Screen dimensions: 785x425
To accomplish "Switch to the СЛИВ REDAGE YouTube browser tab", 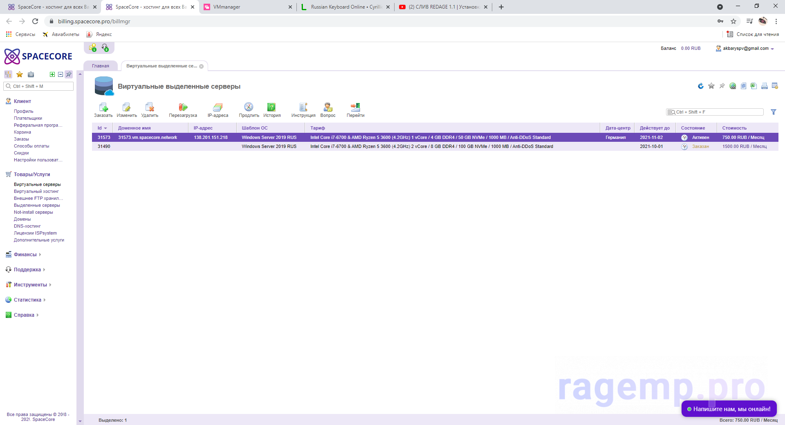I will tap(444, 7).
